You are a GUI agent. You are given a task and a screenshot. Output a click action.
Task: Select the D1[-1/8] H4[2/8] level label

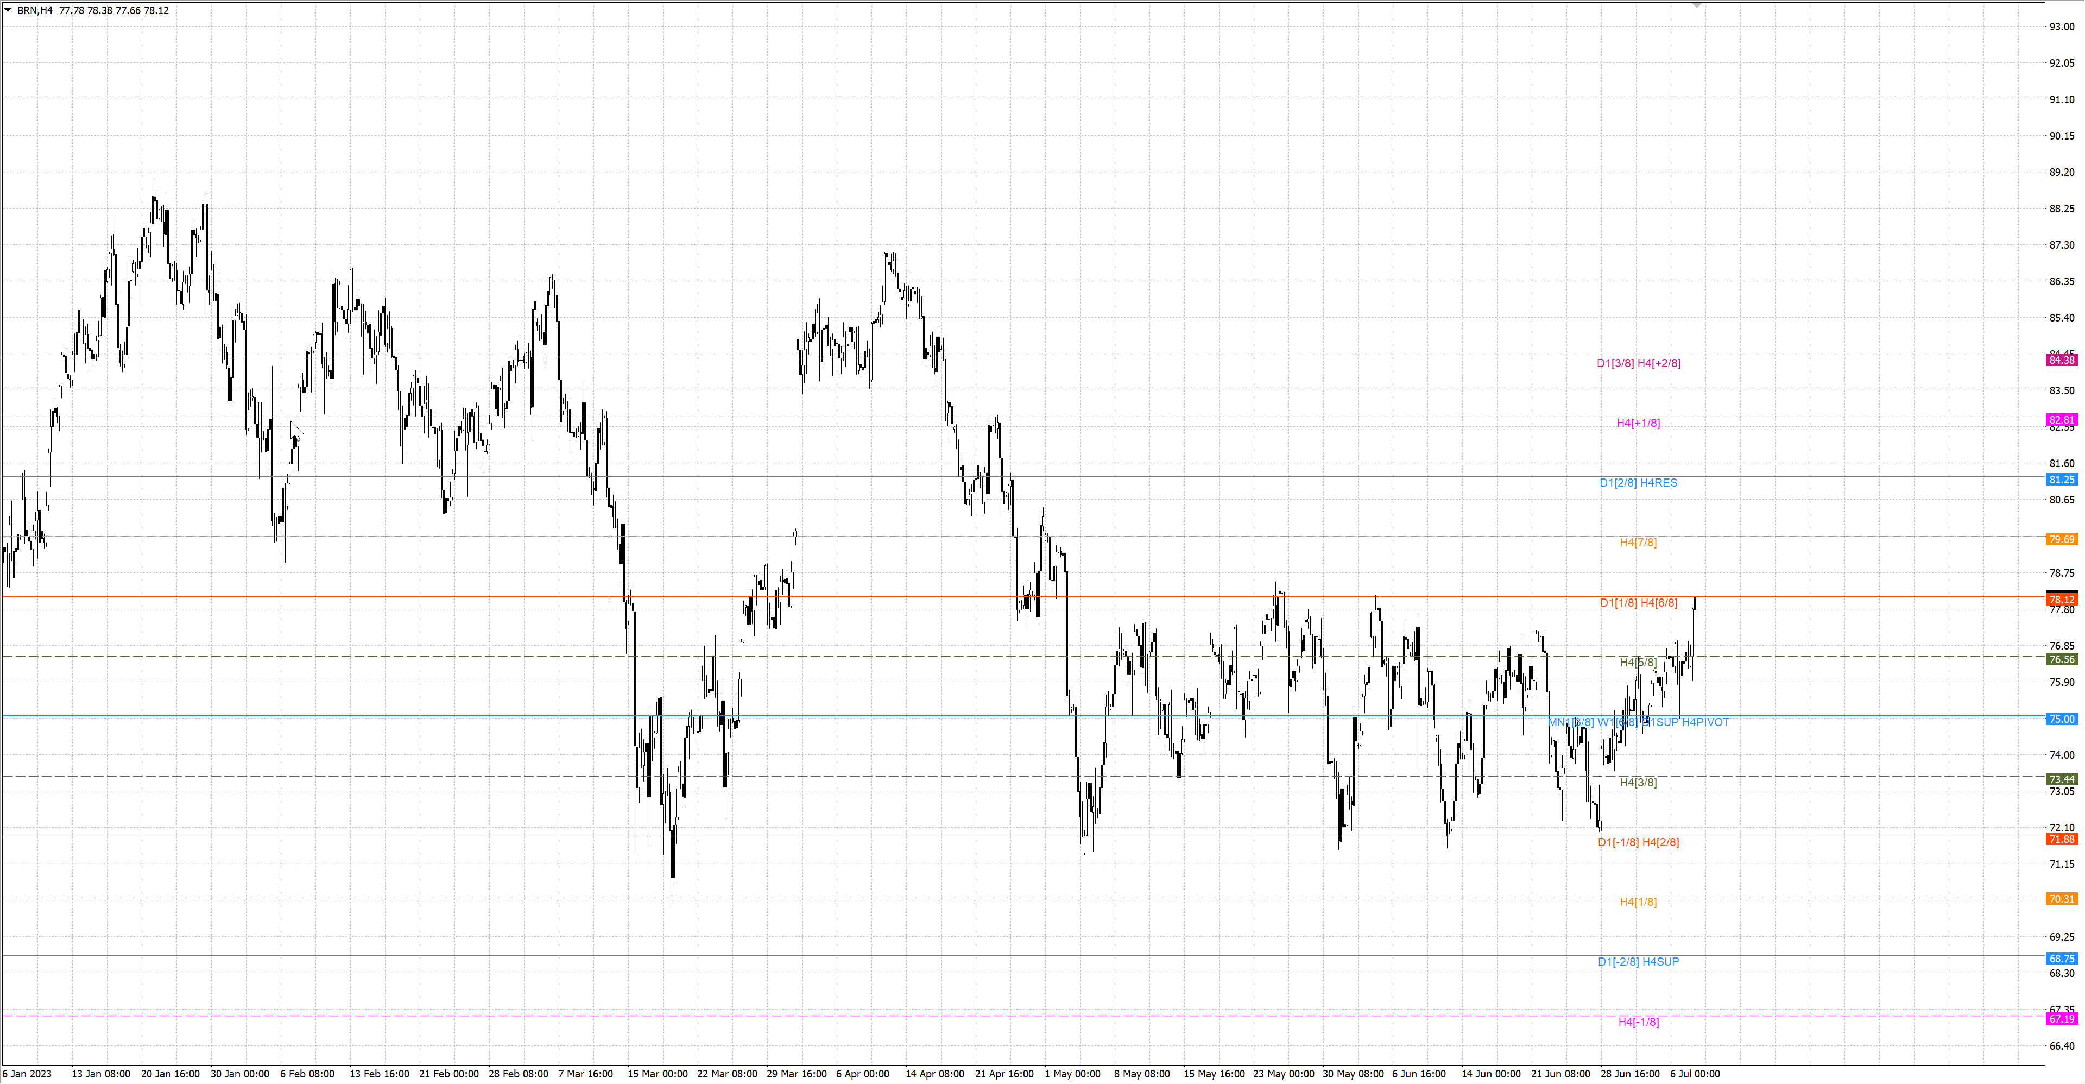[1638, 842]
